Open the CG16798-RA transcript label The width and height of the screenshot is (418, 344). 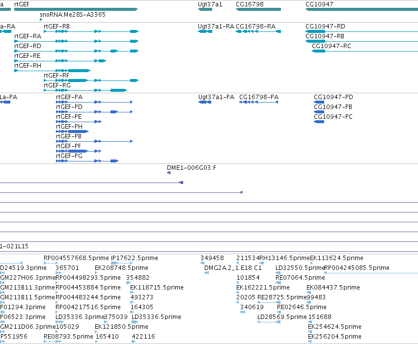point(255,26)
